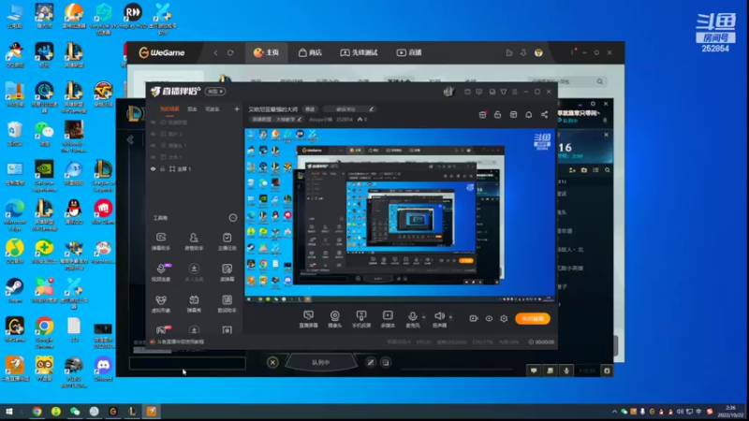Toggle visibility of the first source row
Viewport: 749px width, 421px height.
click(x=153, y=123)
